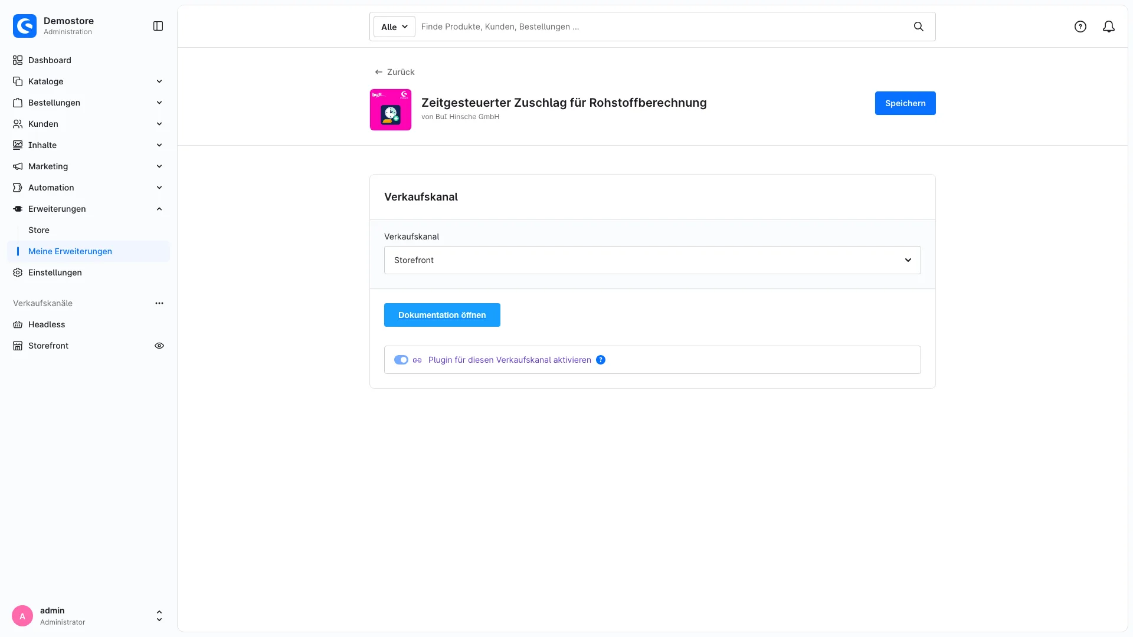The height and width of the screenshot is (637, 1133).
Task: Expand the Automation menu chevron
Action: (159, 188)
